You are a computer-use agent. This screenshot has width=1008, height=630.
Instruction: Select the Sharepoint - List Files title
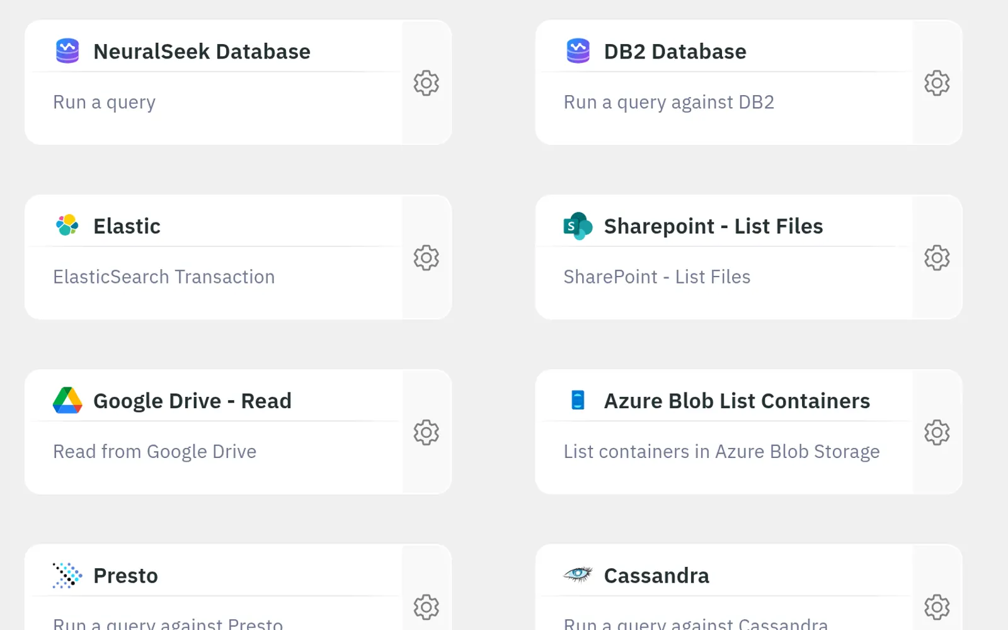713,226
